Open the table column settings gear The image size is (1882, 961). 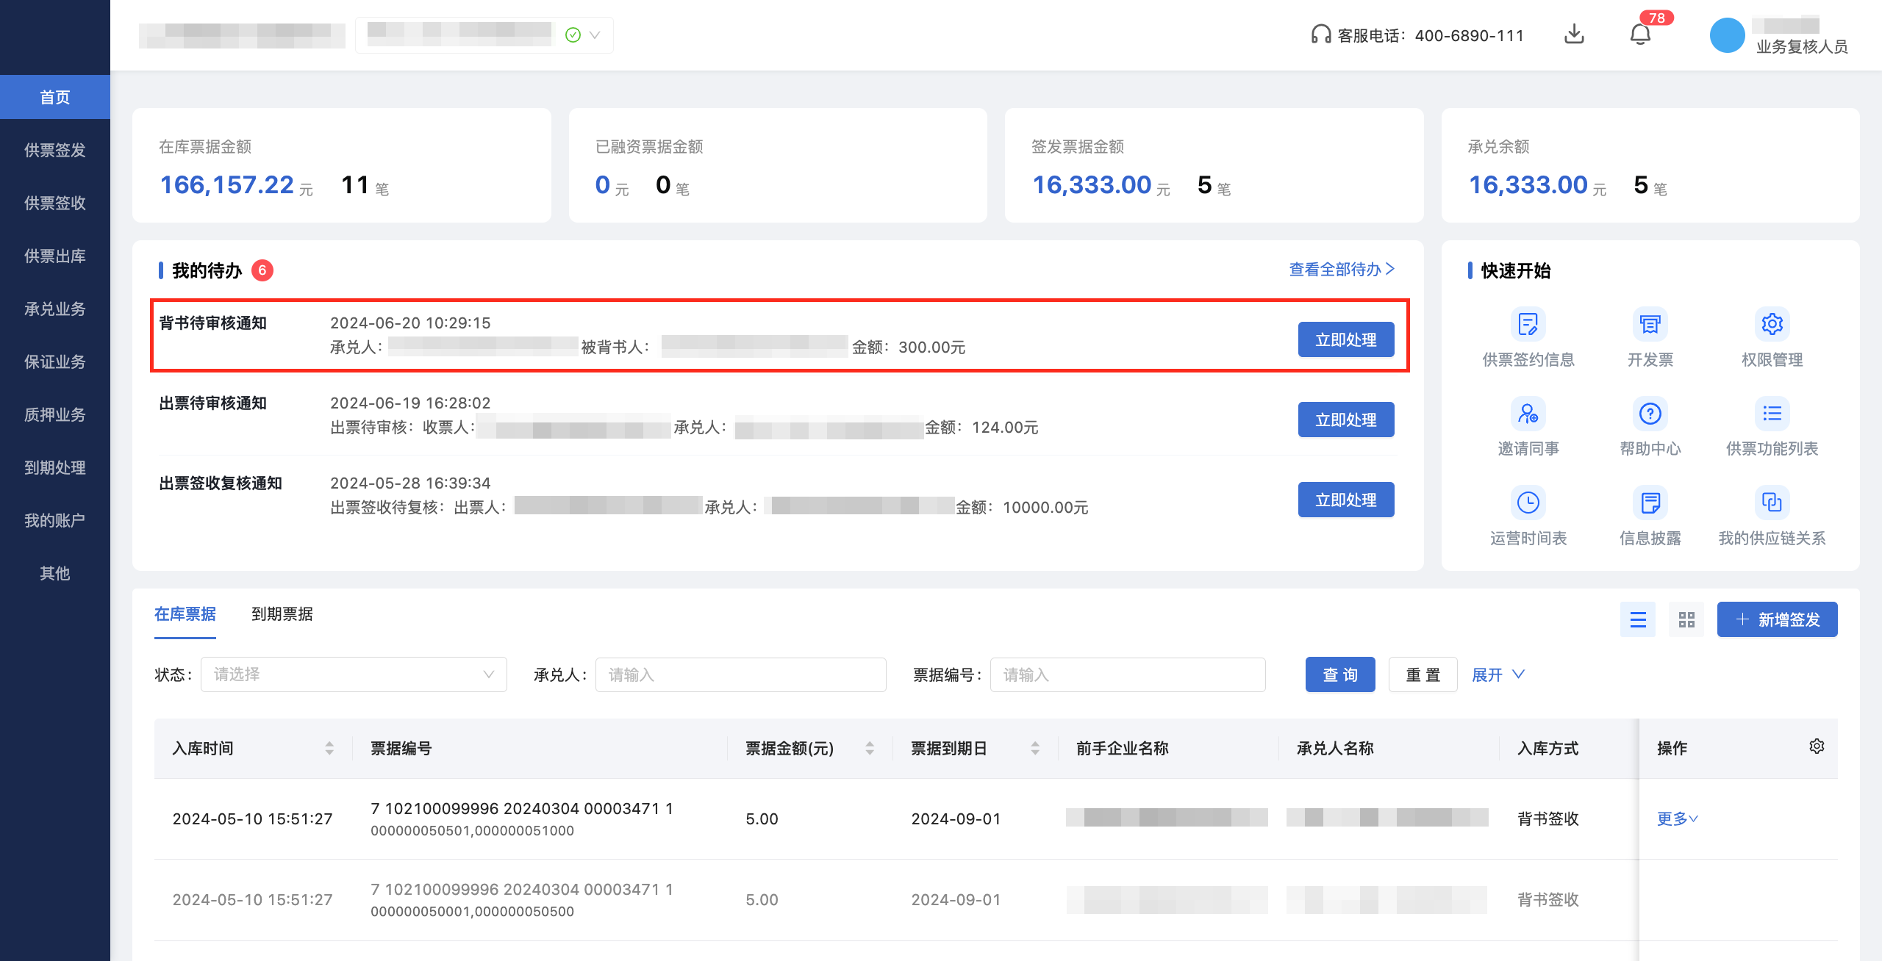1817,746
